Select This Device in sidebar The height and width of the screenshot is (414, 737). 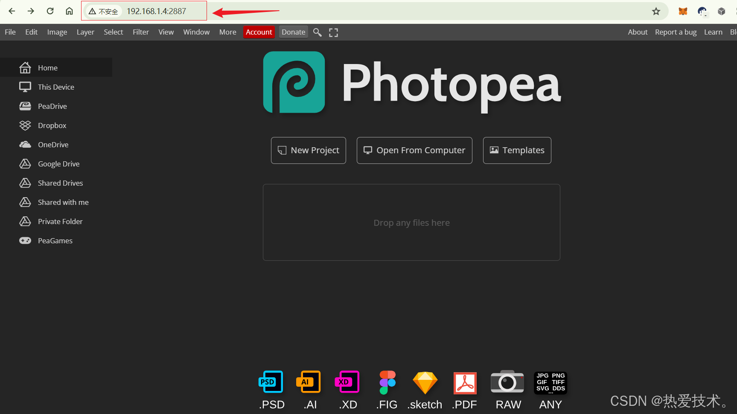[56, 87]
